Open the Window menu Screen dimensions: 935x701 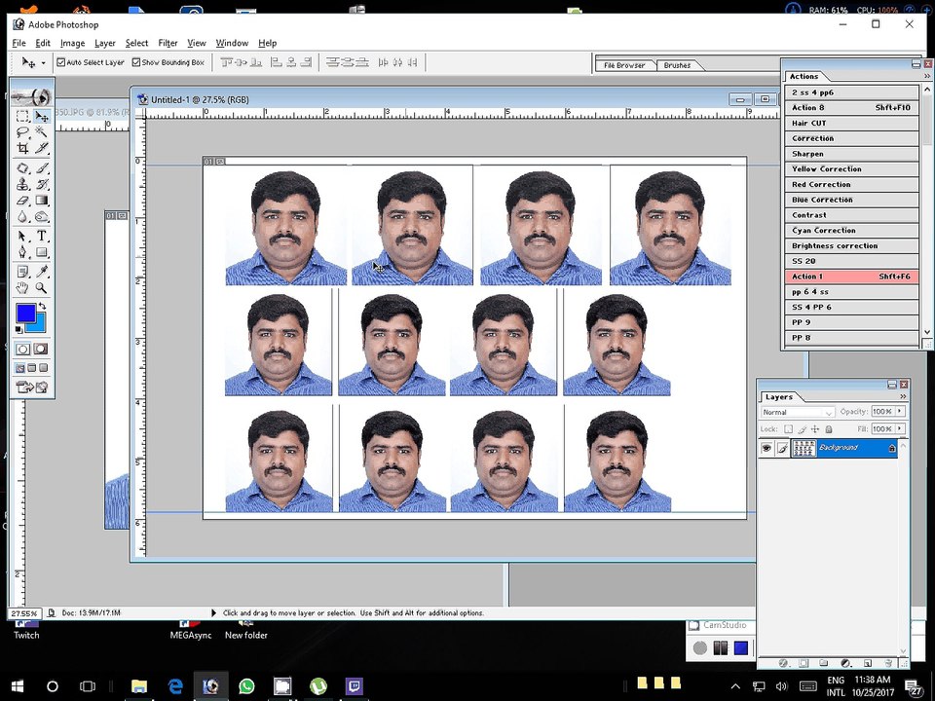(x=232, y=43)
